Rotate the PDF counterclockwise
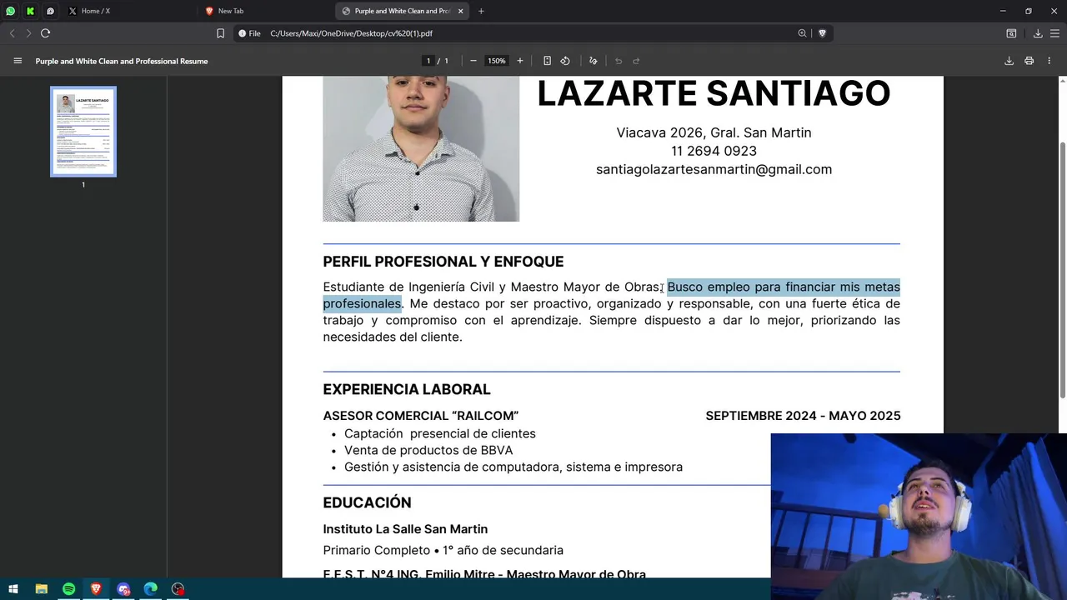 tap(565, 61)
